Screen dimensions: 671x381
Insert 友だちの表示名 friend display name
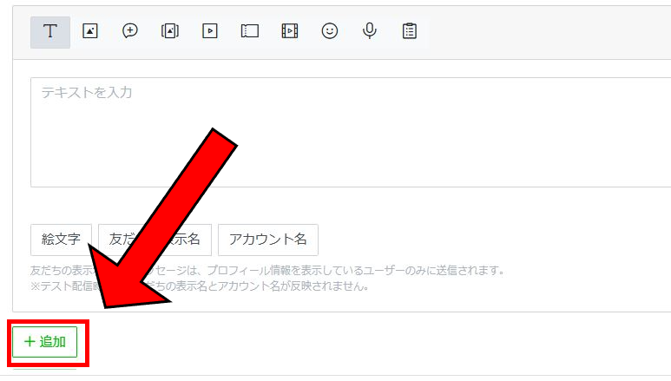117,240
